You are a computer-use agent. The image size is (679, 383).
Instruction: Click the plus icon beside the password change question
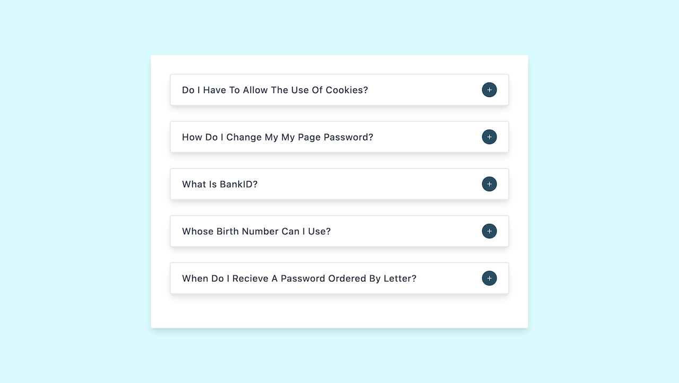click(x=489, y=137)
